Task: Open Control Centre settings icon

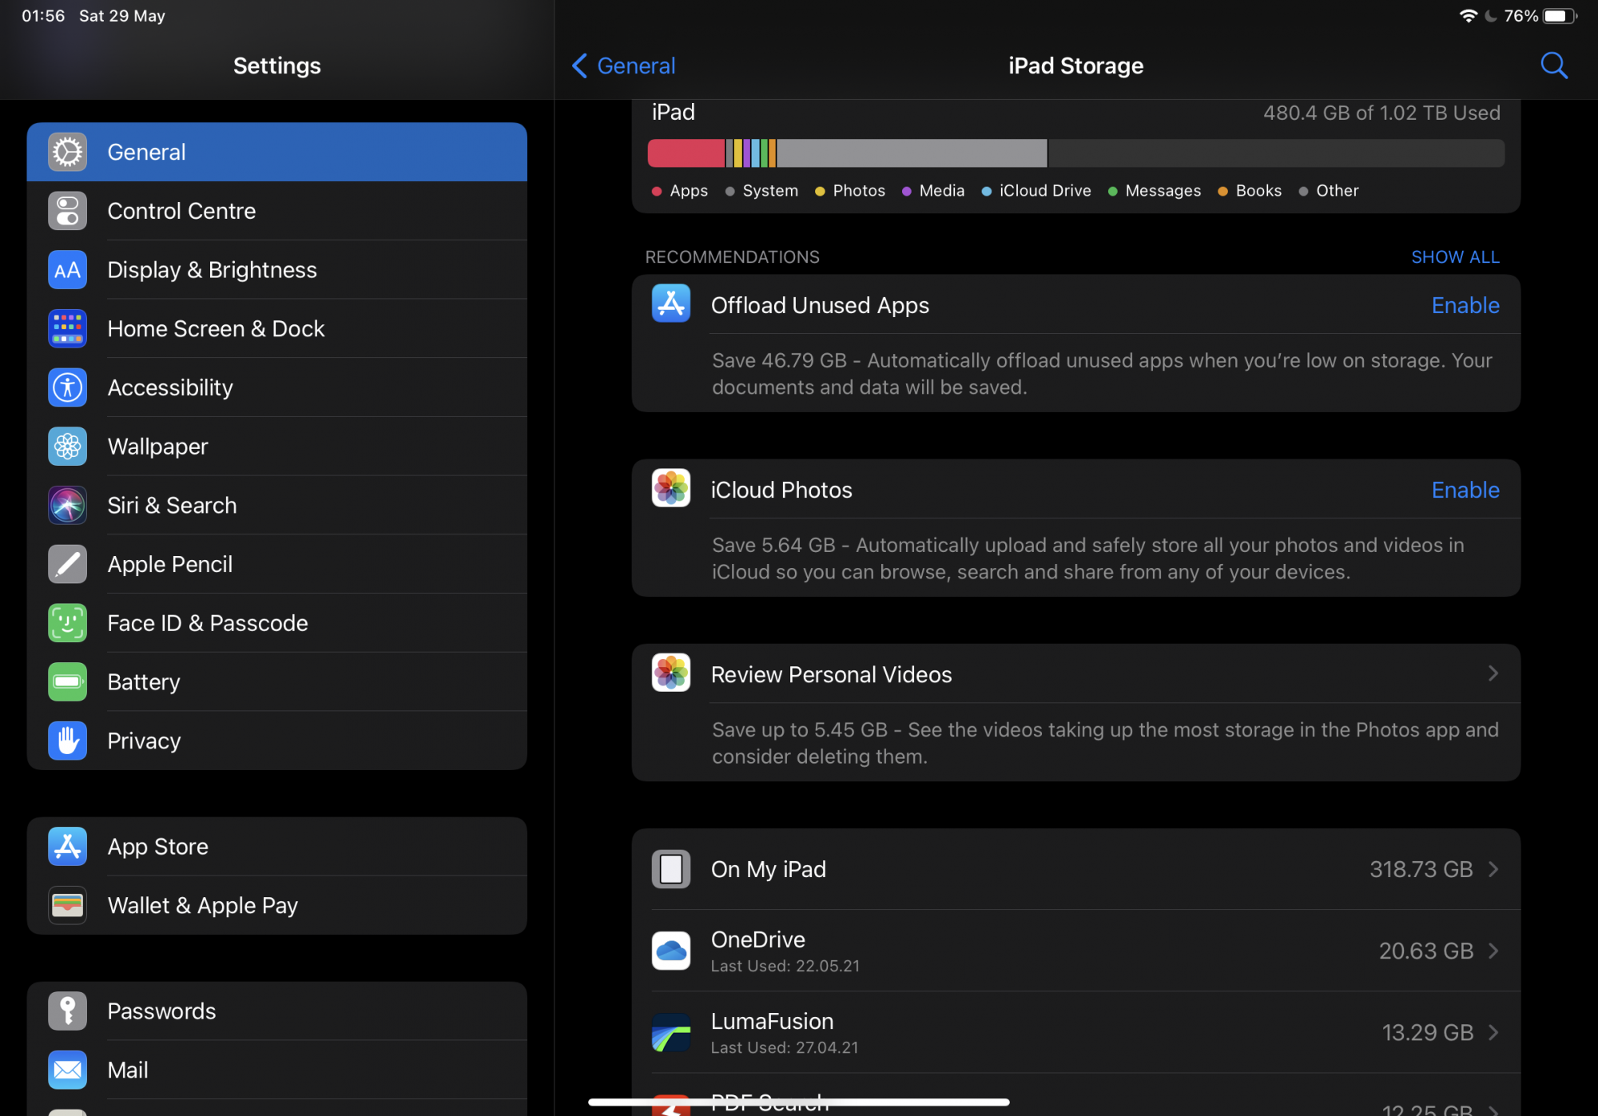Action: coord(67,211)
